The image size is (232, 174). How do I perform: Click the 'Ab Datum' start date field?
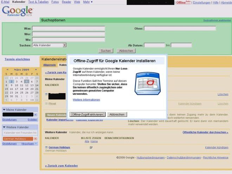click(x=154, y=45)
